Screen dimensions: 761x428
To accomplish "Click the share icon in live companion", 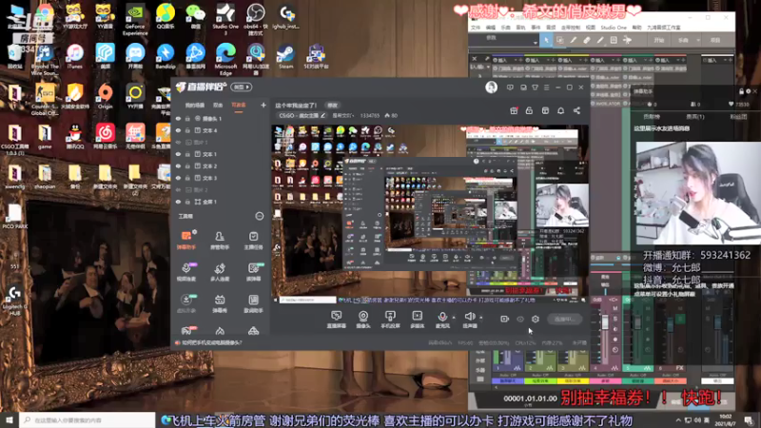I will click(x=576, y=110).
